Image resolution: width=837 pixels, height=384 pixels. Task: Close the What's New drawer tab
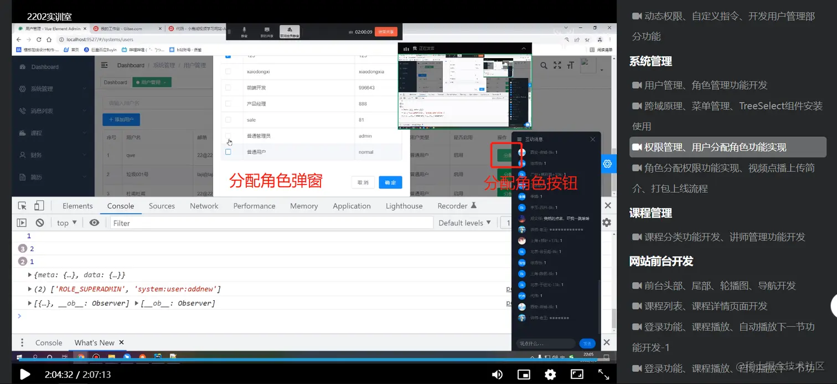[121, 342]
